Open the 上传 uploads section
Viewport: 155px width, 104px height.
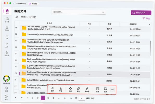pos(7,45)
